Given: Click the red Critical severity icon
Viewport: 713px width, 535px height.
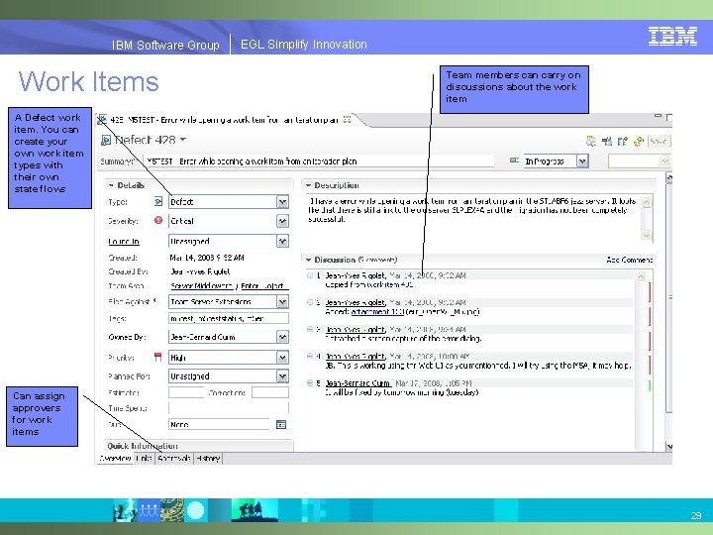Looking at the screenshot, I should click(158, 220).
